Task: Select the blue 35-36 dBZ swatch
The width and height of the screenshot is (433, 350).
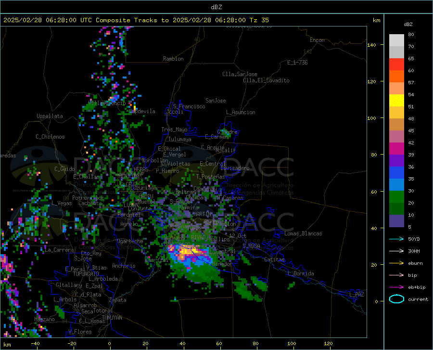Action: click(396, 173)
